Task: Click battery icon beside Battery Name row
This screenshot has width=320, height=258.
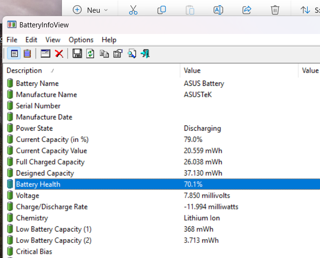Action: [x=10, y=83]
